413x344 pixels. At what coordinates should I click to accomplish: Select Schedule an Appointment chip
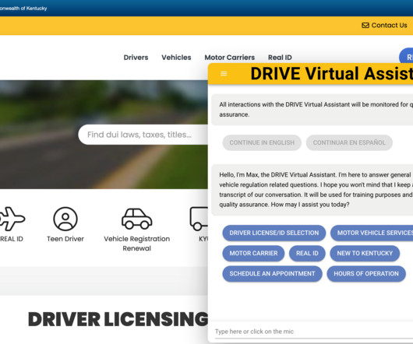pyautogui.click(x=272, y=274)
